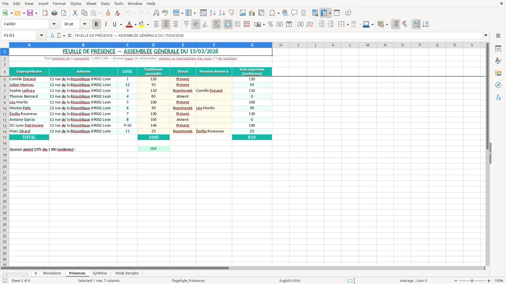506x284 pixels.
Task: Click the Cut scissors icon
Action: tap(75, 13)
